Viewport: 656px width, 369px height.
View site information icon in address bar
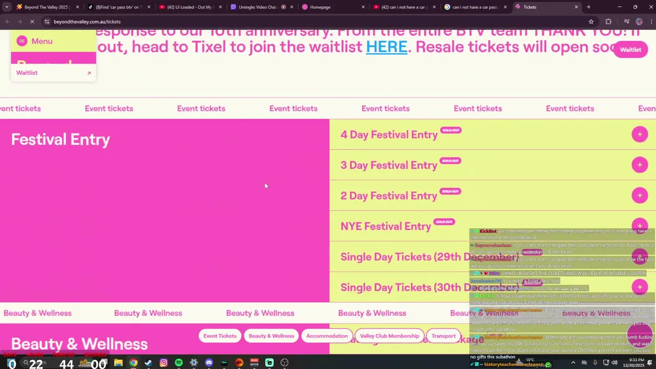(47, 22)
